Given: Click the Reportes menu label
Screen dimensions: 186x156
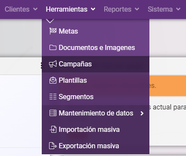Looking at the screenshot, I should [118, 9].
